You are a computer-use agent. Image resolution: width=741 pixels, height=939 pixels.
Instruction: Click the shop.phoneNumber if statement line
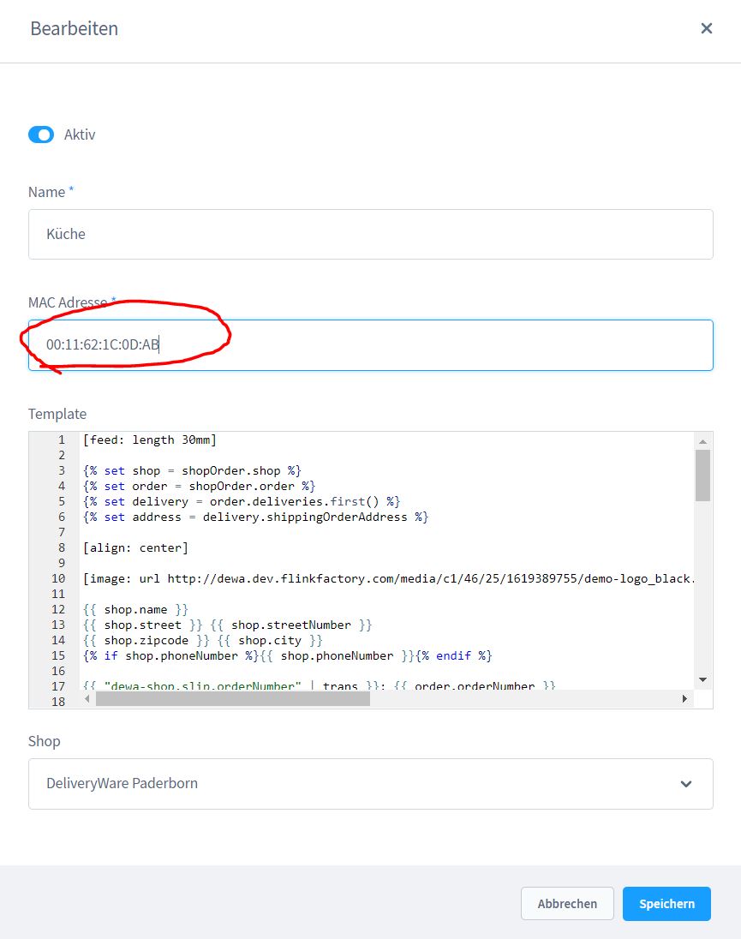(287, 655)
